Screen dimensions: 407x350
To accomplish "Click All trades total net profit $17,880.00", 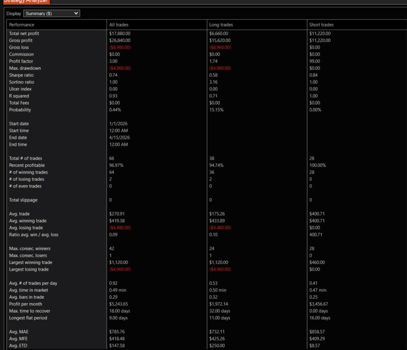I will (120, 34).
